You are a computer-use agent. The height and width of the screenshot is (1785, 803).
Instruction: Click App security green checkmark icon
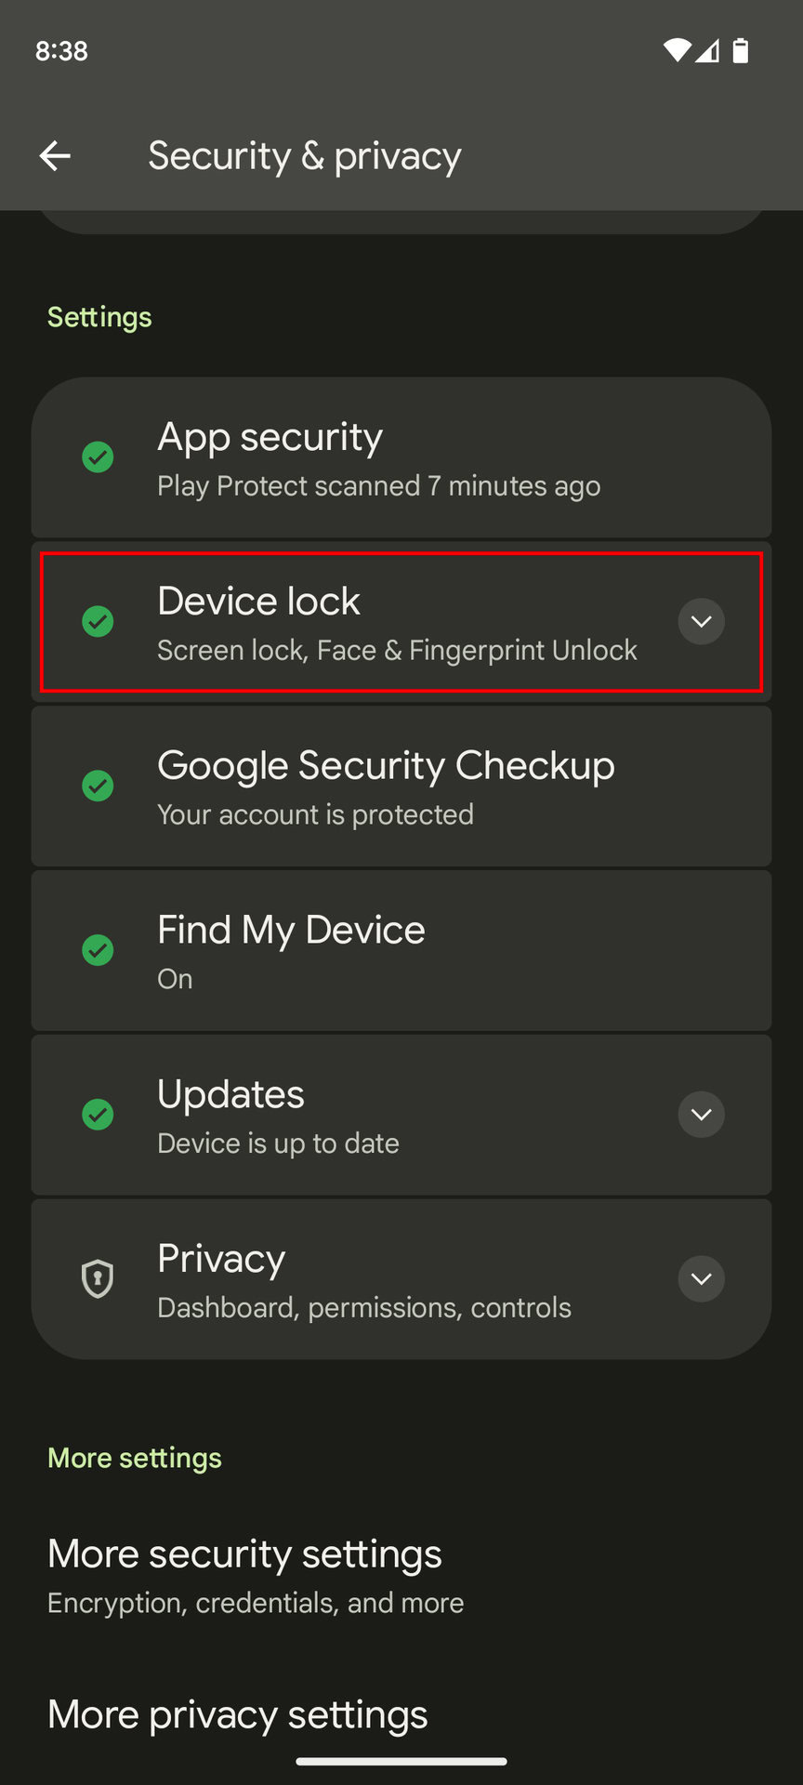98,457
